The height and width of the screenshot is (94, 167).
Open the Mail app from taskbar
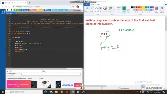click(x=51, y=92)
